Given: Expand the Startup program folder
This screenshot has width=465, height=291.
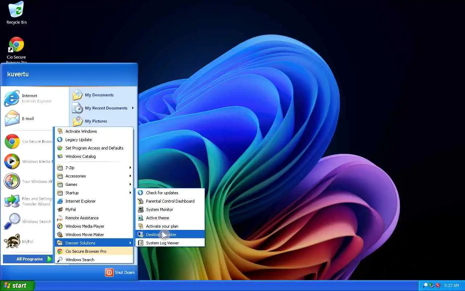Looking at the screenshot, I should click(94, 193).
